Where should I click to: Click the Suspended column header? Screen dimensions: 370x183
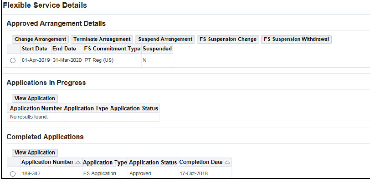click(157, 49)
